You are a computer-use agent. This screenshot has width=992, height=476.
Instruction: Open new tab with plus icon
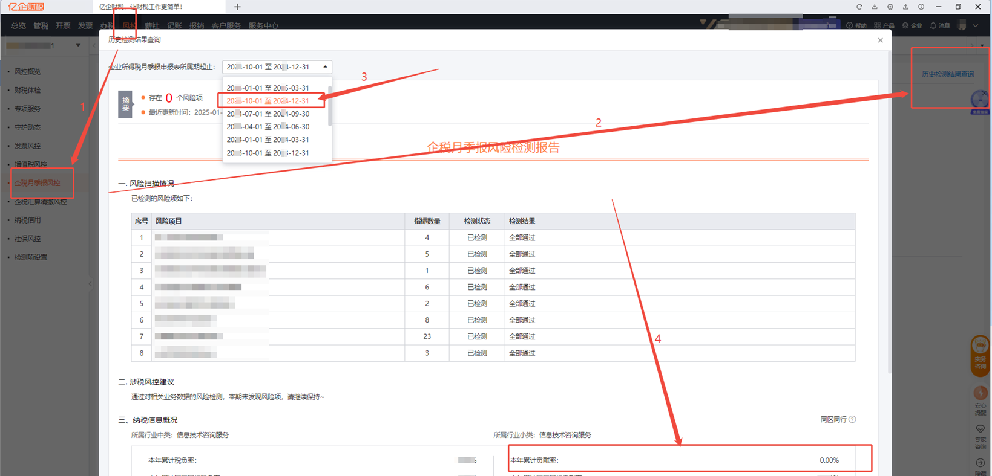[237, 7]
